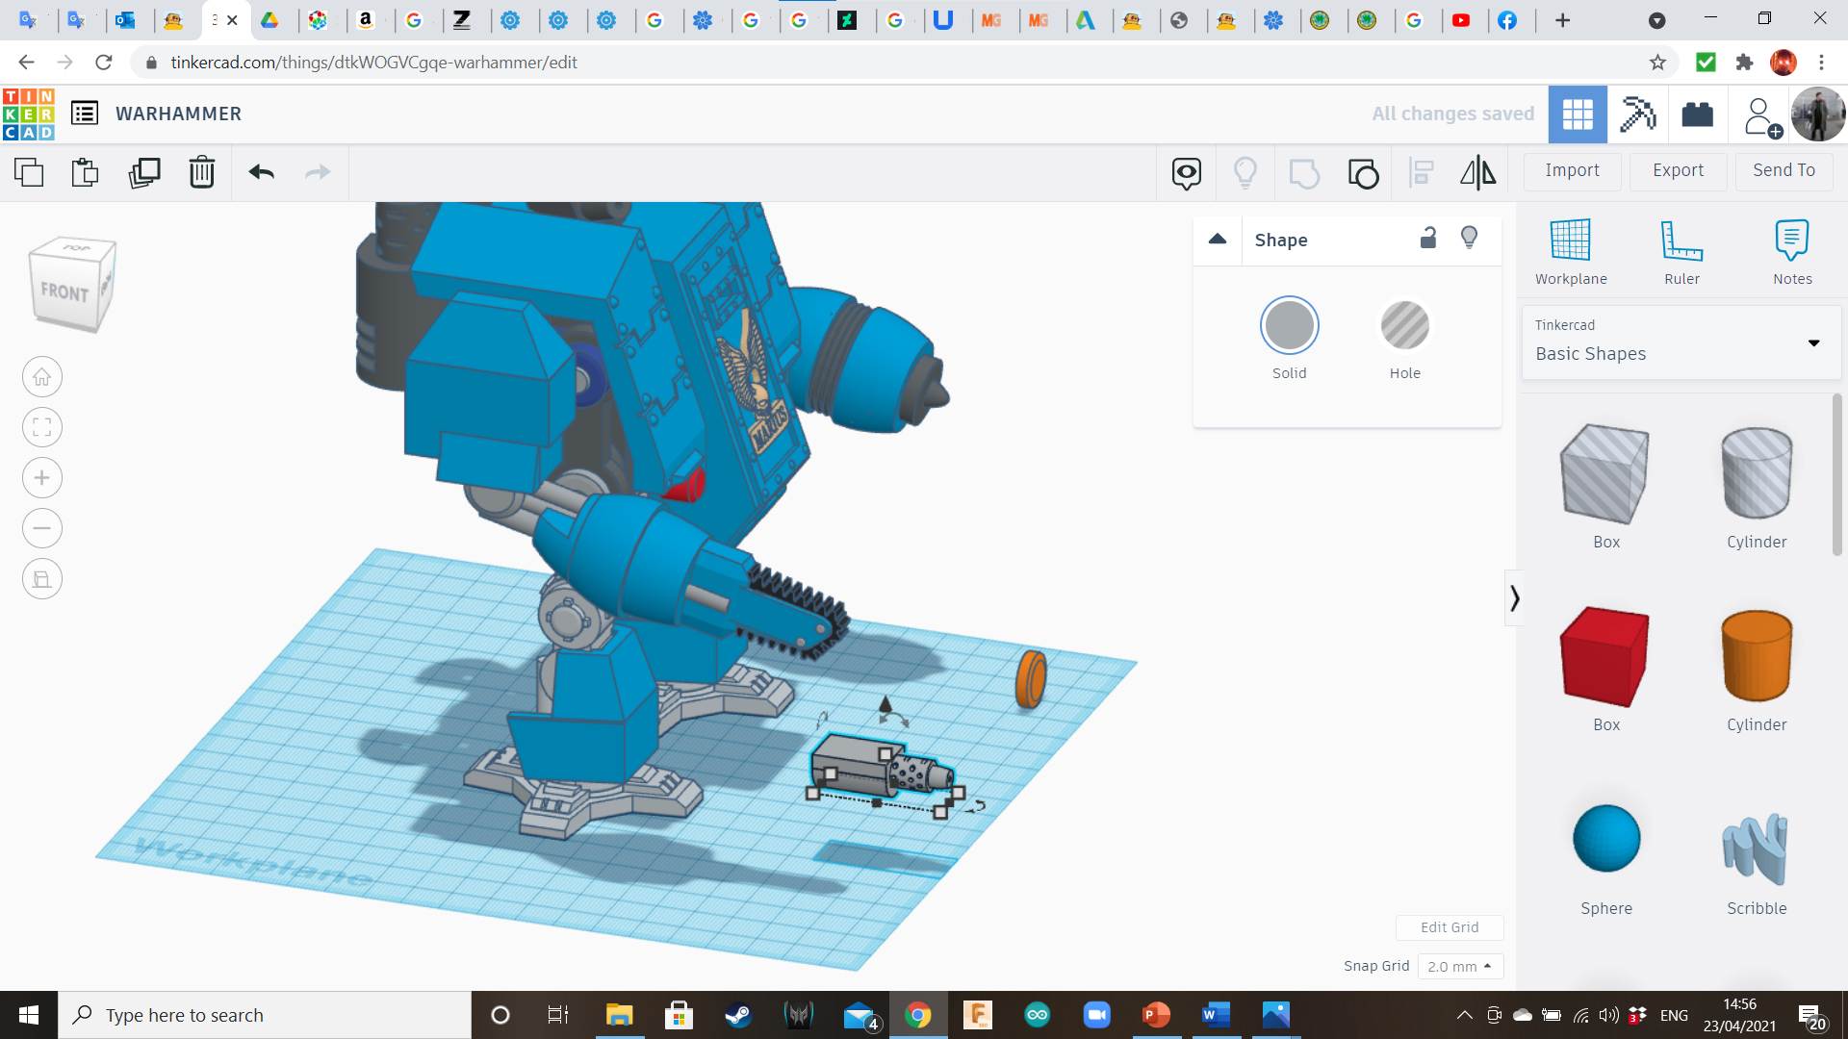The image size is (1848, 1039).
Task: Click the Duplicate and repeat icon
Action: coord(144,172)
